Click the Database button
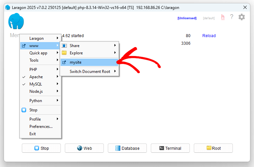The image size is (254, 167). click(127, 148)
